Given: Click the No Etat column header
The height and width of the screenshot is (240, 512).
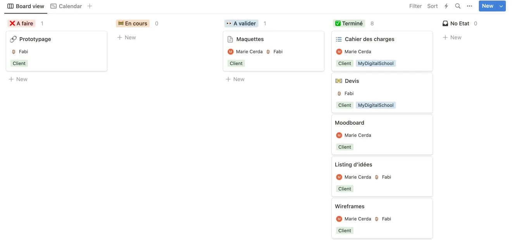Looking at the screenshot, I should [456, 24].
